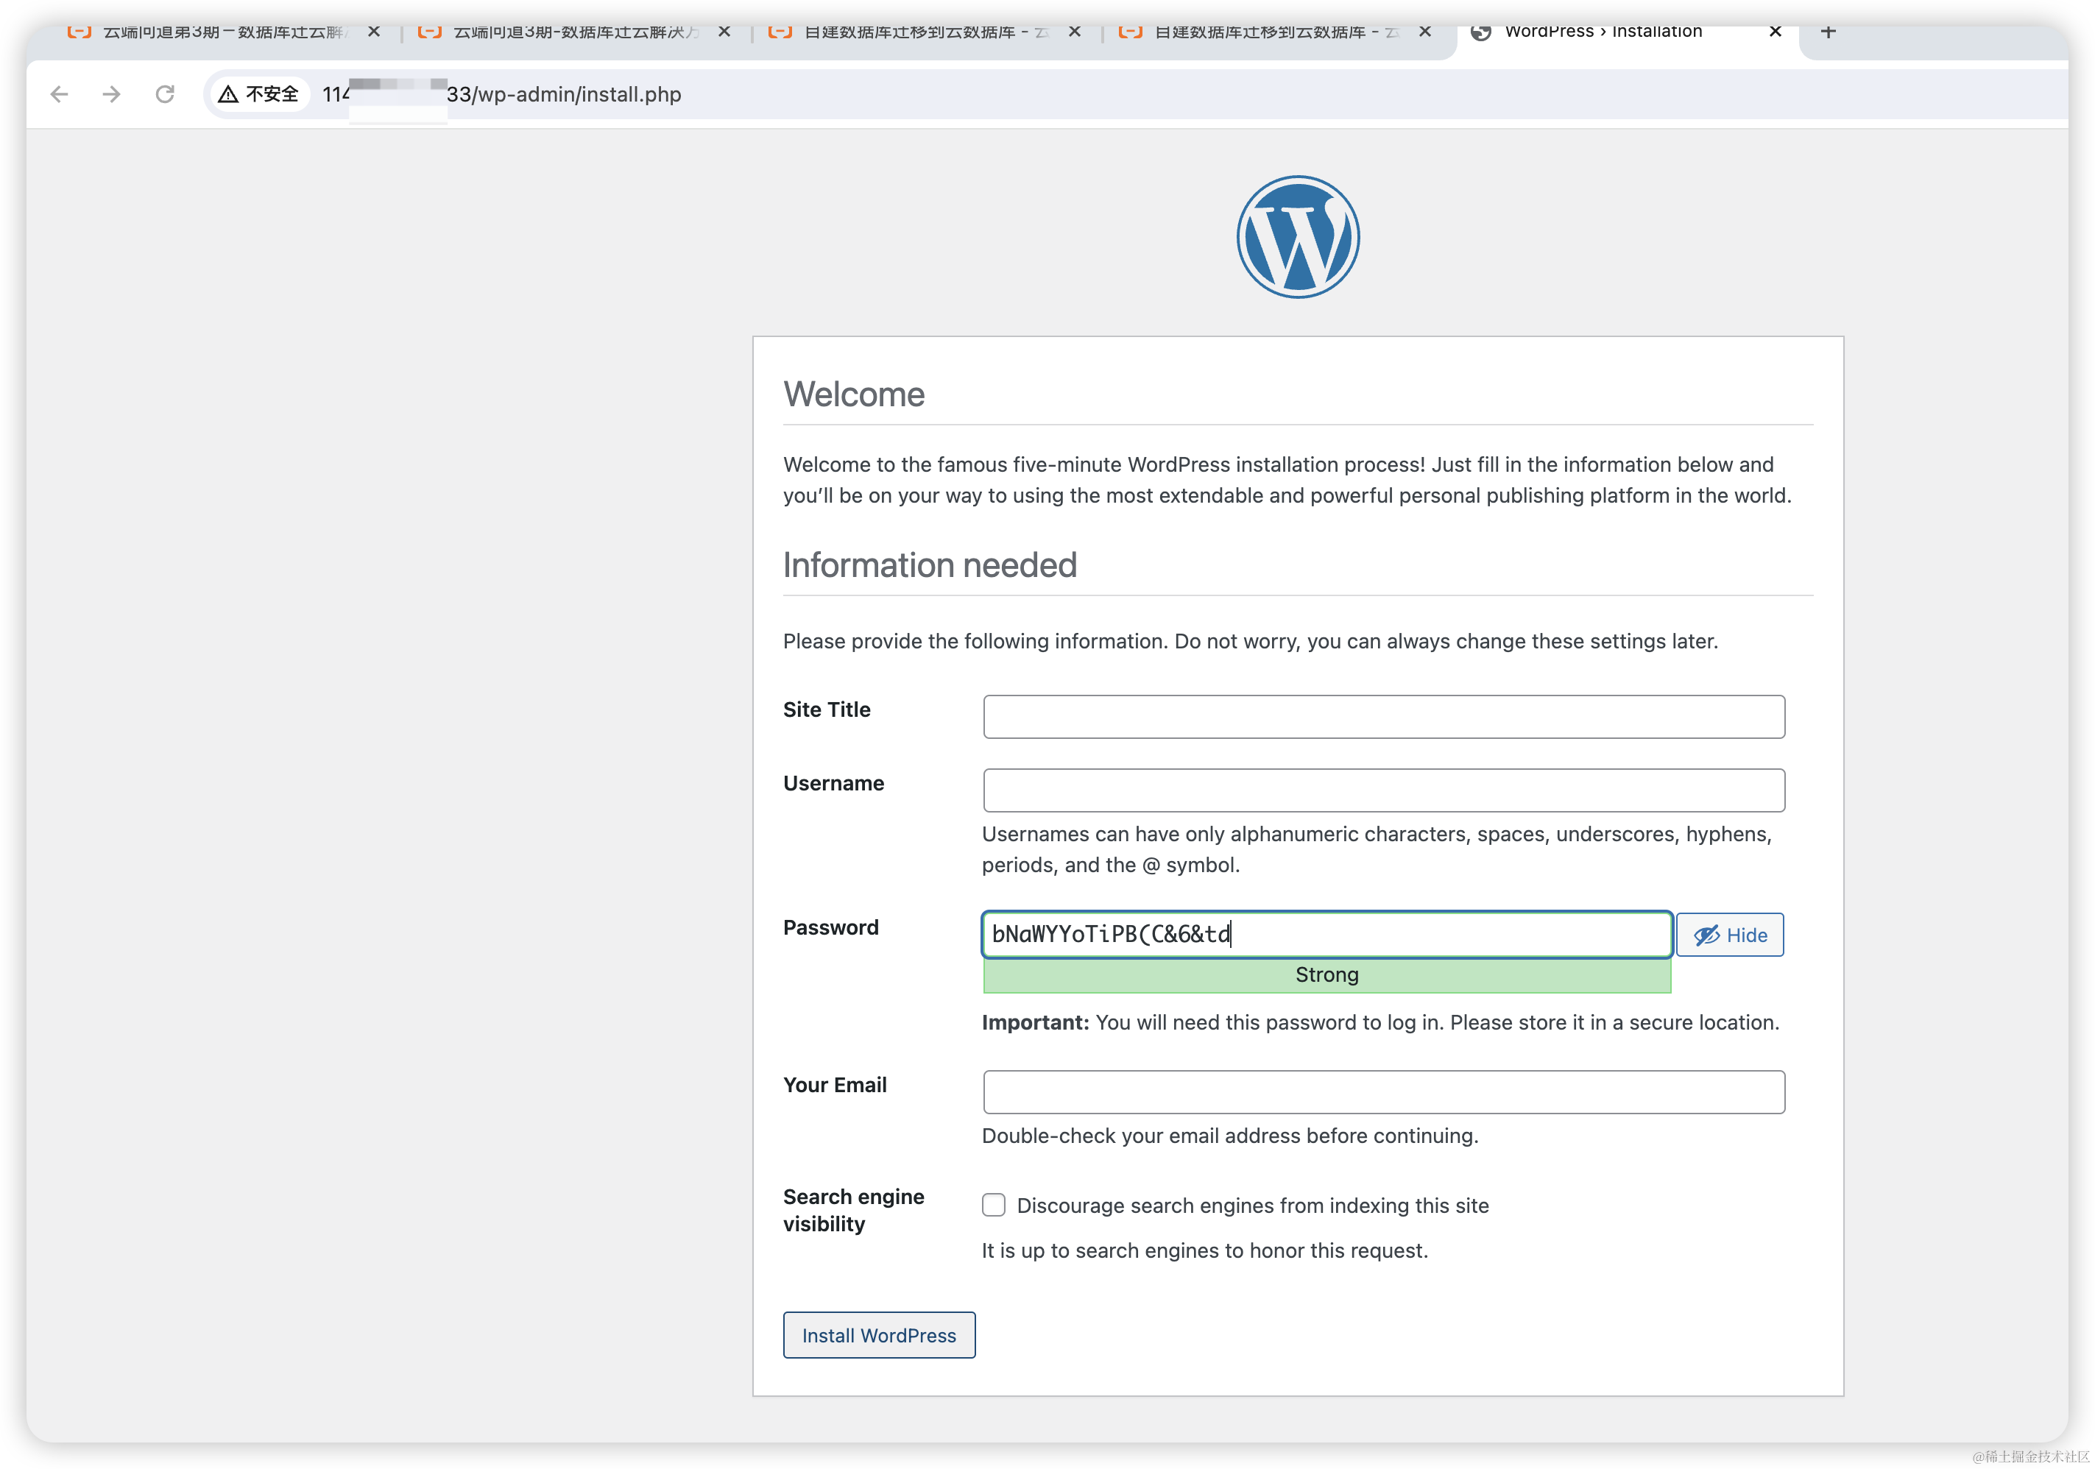2095x1469 pixels.
Task: Close the third tab 自建数据库迁移到云数据库
Action: [x=1074, y=32]
